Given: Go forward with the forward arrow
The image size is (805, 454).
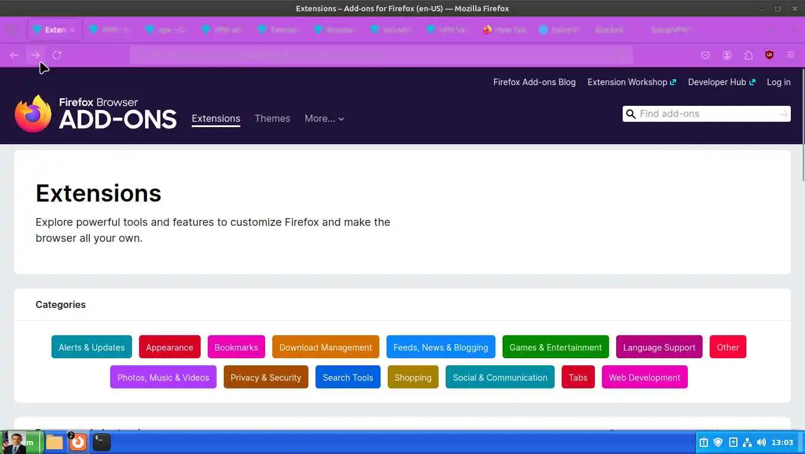Looking at the screenshot, I should 36,55.
